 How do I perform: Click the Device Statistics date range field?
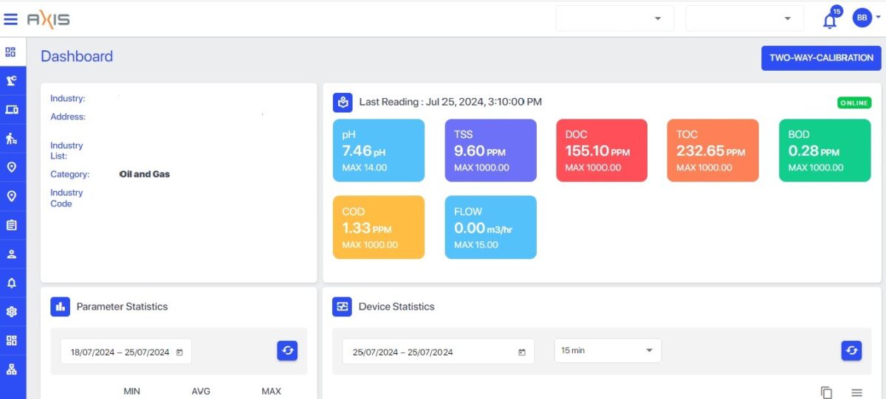[440, 352]
